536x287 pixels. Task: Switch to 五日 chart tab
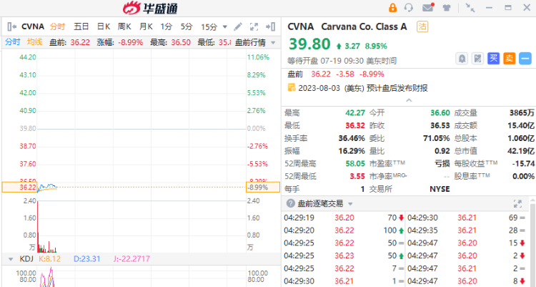[81, 26]
